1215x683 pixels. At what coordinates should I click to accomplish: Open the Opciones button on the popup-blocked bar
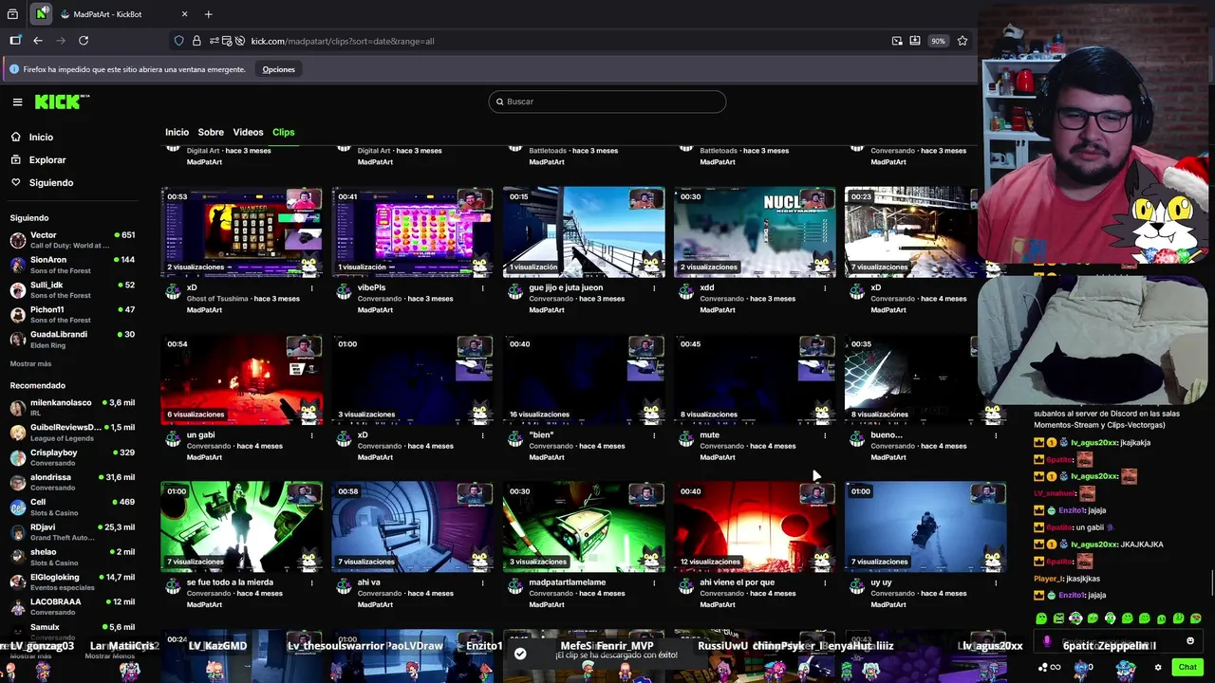coord(278,69)
